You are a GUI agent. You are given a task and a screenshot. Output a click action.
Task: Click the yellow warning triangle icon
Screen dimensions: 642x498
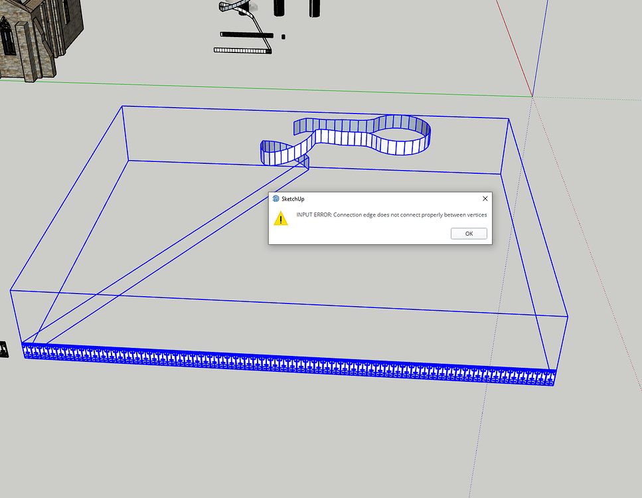[282, 217]
